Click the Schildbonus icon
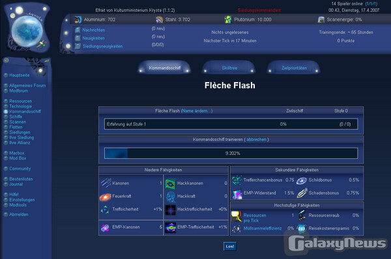 pos(302,180)
